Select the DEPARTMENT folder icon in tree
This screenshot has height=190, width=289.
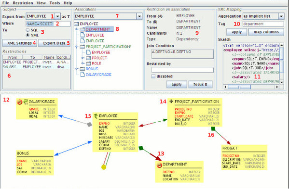pos(83,29)
